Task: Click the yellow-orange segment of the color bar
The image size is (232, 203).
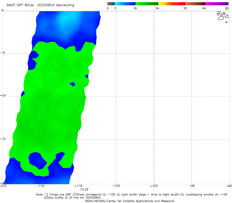Action: [166, 4]
